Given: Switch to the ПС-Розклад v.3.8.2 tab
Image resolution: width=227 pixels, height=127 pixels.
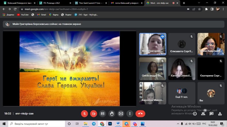Looking at the screenshot, I should (54, 3).
